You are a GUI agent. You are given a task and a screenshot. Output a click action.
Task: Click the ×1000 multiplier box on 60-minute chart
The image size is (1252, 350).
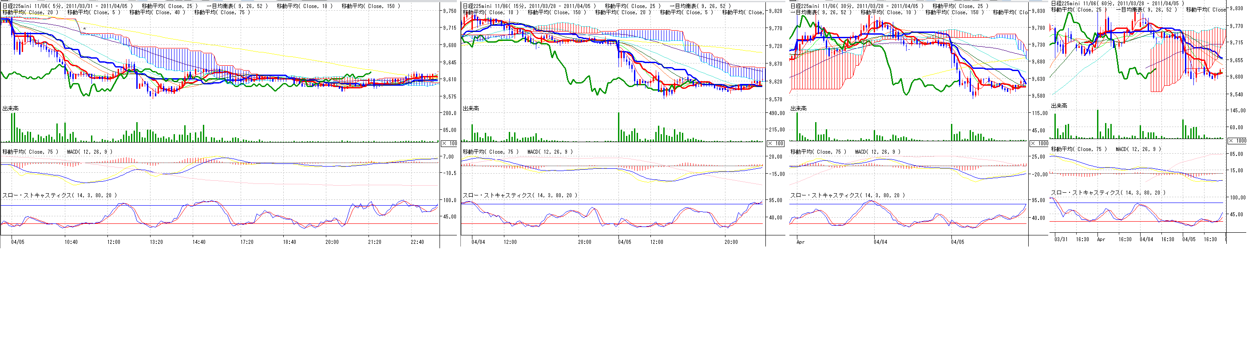pyautogui.click(x=1237, y=140)
